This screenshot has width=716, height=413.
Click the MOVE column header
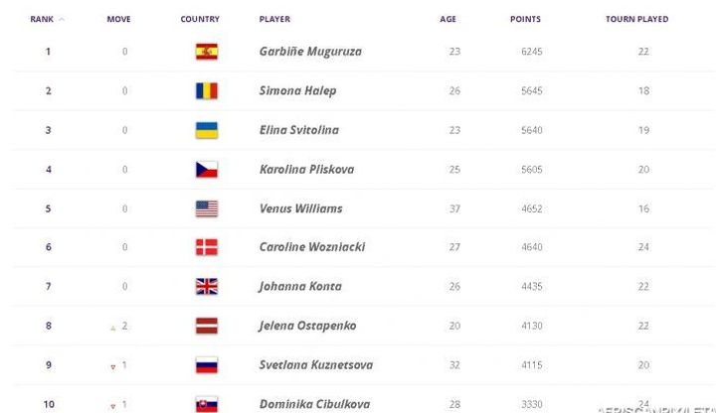pos(118,19)
